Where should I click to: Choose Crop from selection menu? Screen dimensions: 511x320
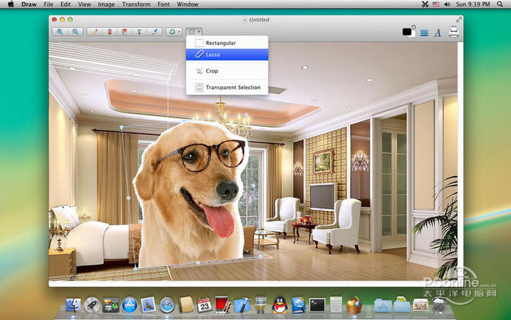[227, 71]
